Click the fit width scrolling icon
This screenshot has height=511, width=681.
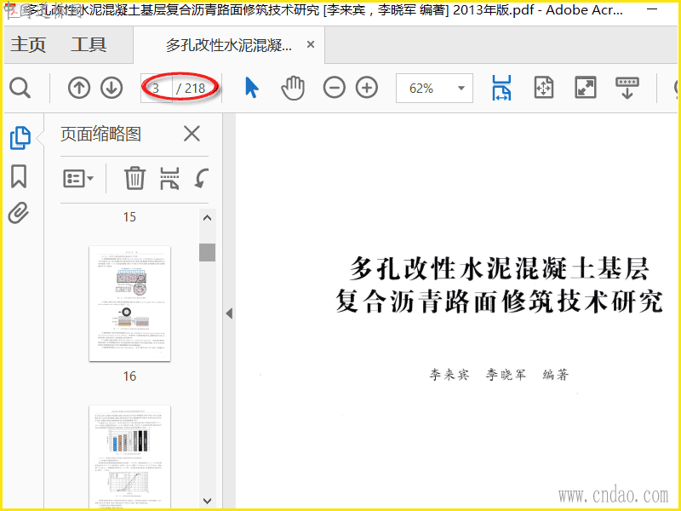pos(501,88)
